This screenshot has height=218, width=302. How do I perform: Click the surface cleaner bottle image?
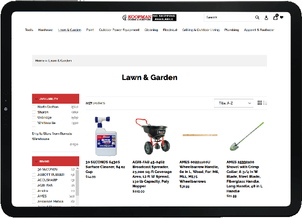coord(106,136)
